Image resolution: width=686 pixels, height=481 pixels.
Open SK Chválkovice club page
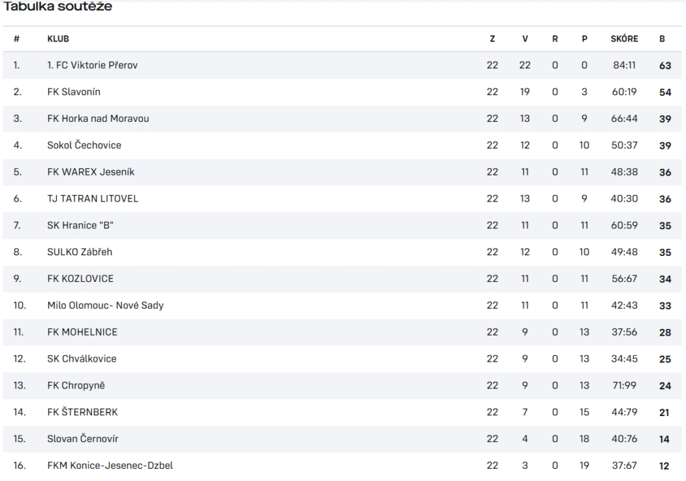pyautogui.click(x=82, y=359)
